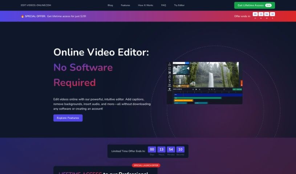Click the orange feedback tab on editor preview
Image resolution: width=296 pixels, height=174 pixels.
242,83
